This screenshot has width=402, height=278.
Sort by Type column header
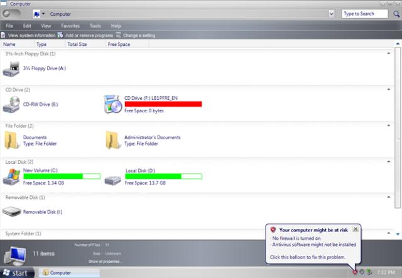coord(50,44)
